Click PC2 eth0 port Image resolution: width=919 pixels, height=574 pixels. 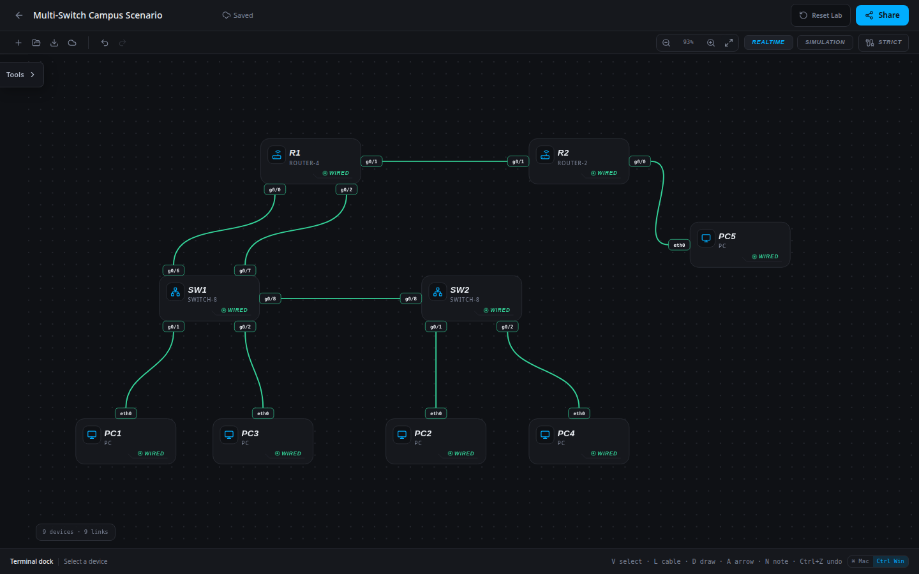[436, 413]
